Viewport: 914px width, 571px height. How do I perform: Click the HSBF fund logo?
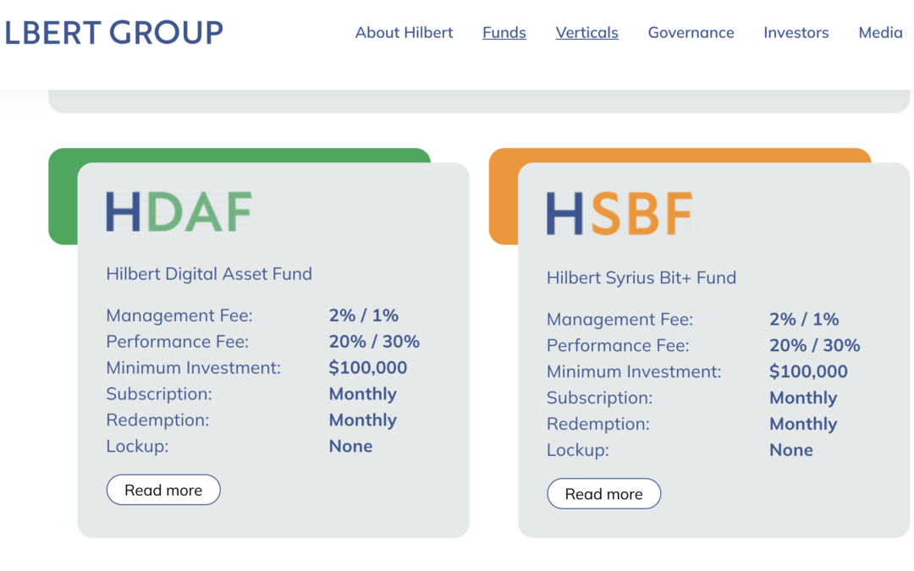(619, 213)
